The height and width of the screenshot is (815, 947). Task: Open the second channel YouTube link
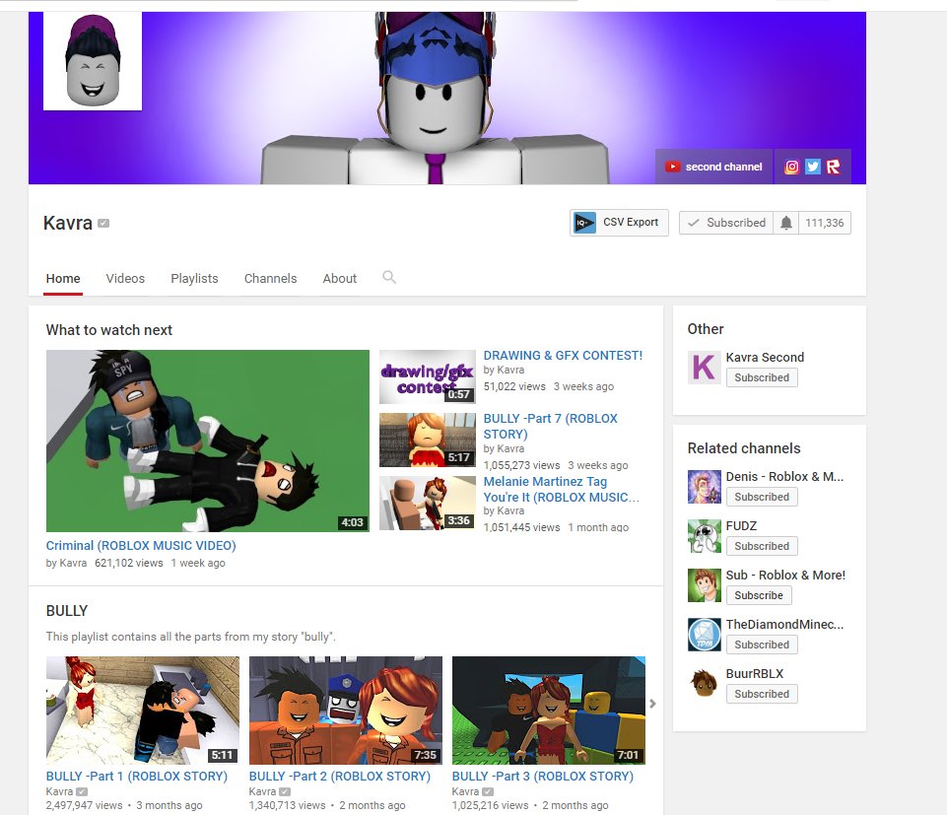713,167
